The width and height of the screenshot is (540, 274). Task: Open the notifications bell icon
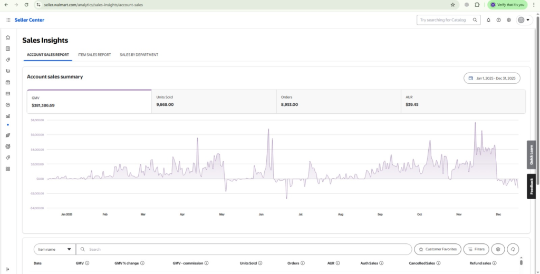click(x=488, y=20)
